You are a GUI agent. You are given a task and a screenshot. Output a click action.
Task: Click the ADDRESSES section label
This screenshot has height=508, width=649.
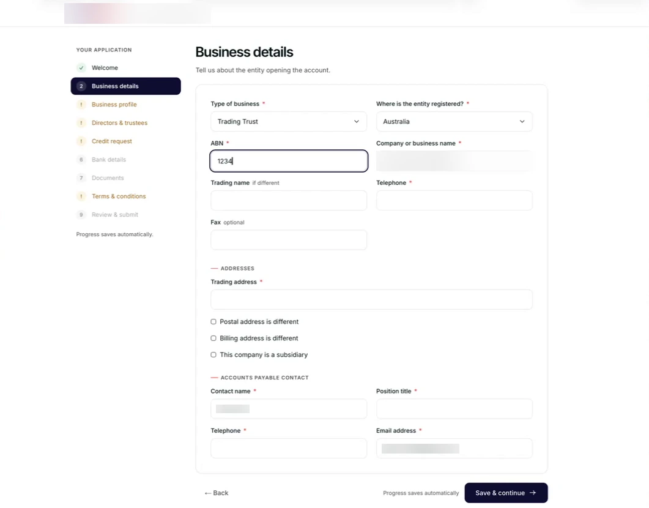pos(237,268)
